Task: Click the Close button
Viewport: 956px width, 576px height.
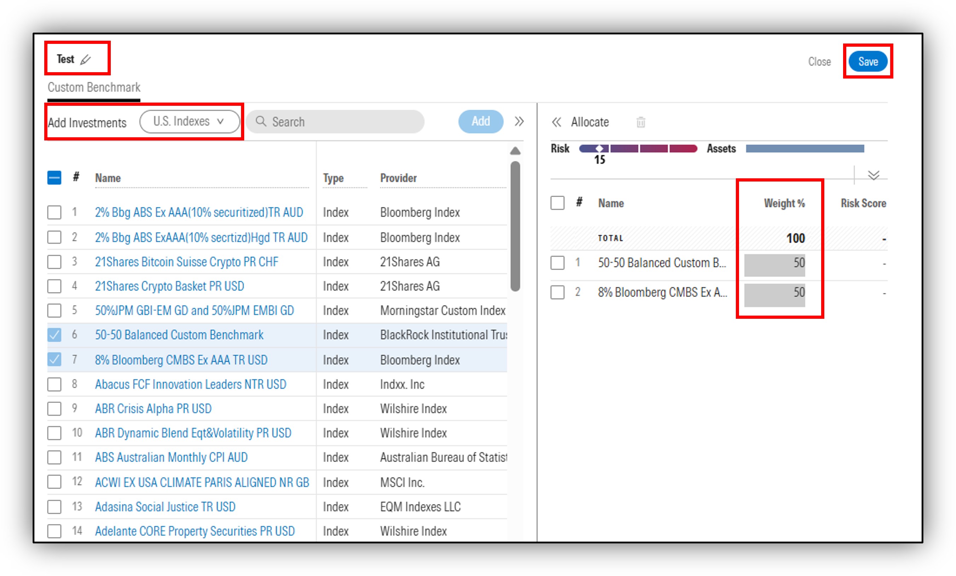Action: coord(819,62)
